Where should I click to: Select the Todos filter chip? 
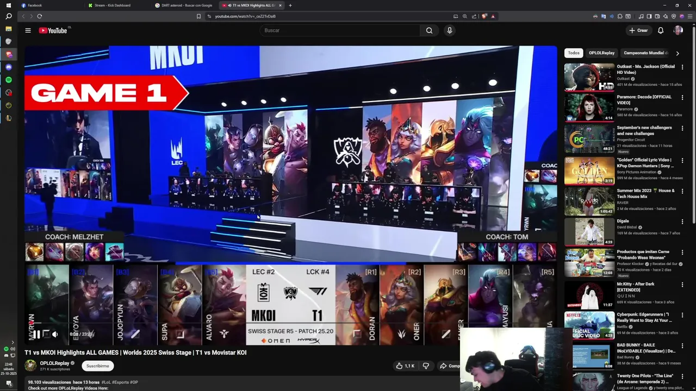click(574, 53)
